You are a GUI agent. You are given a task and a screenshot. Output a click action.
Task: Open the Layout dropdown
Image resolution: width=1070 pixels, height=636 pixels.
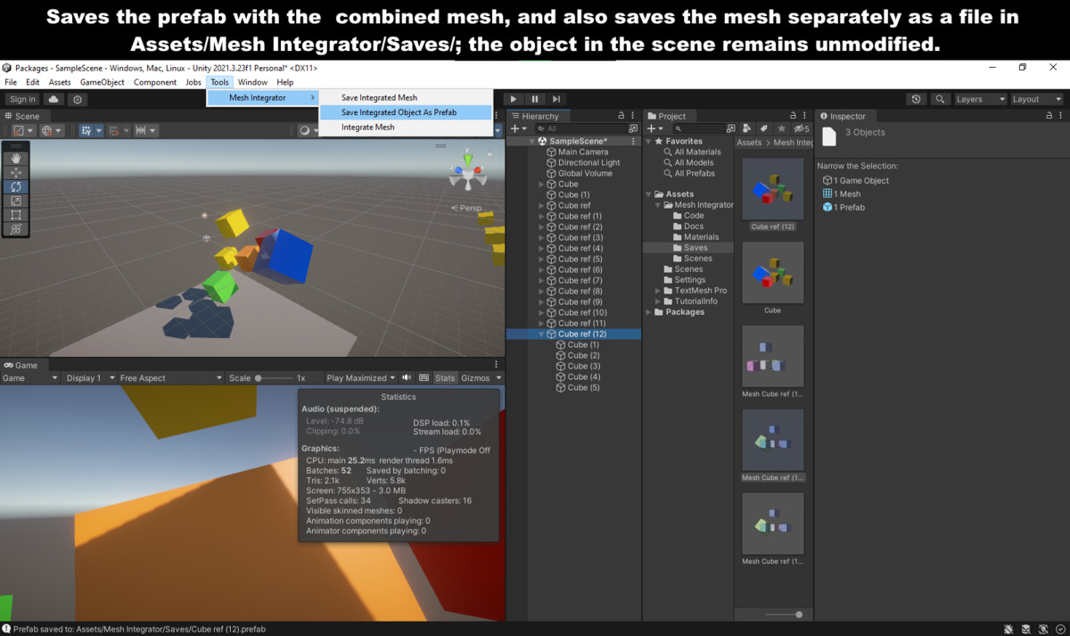pyautogui.click(x=1037, y=99)
